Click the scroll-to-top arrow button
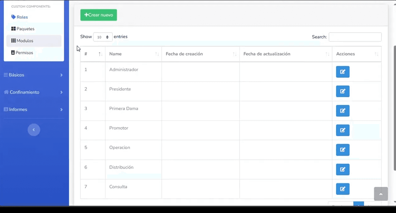Screen dimensions: 396x213 point(381,194)
